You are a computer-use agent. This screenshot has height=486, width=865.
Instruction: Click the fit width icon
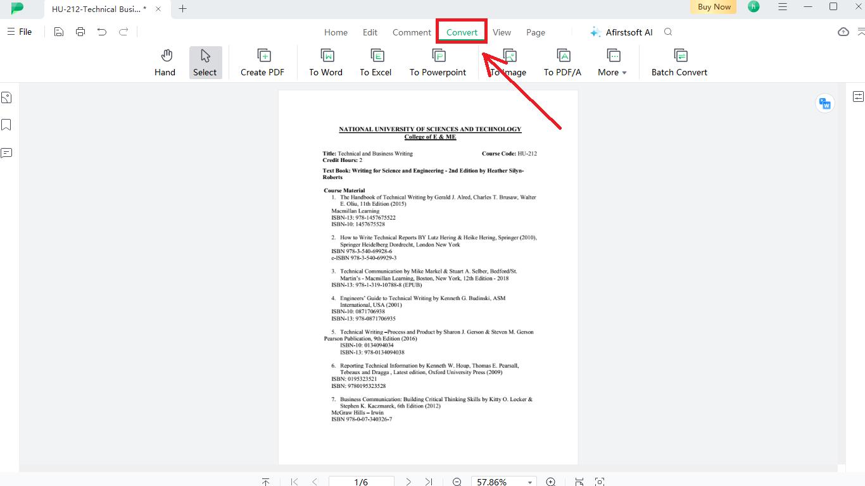tap(579, 482)
